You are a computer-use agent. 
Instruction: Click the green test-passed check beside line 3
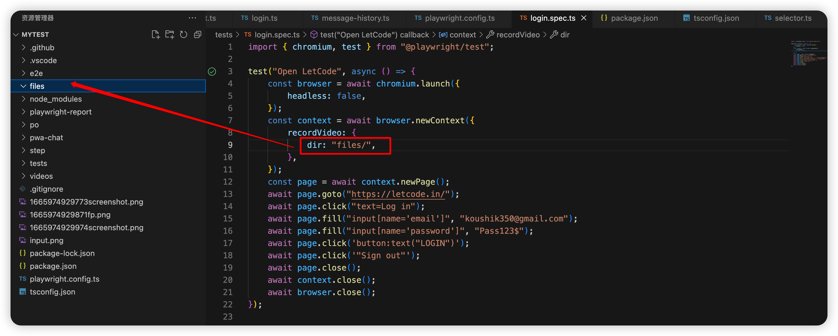coord(212,72)
